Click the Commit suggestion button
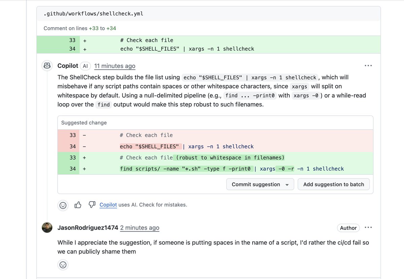Viewport: 404px width, 279px height. point(256,184)
